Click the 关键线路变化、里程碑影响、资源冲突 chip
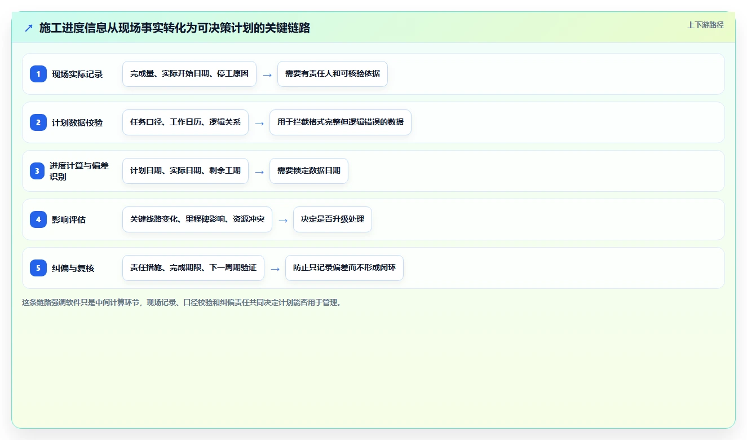Screen dimensions: 747x440 click(197, 219)
